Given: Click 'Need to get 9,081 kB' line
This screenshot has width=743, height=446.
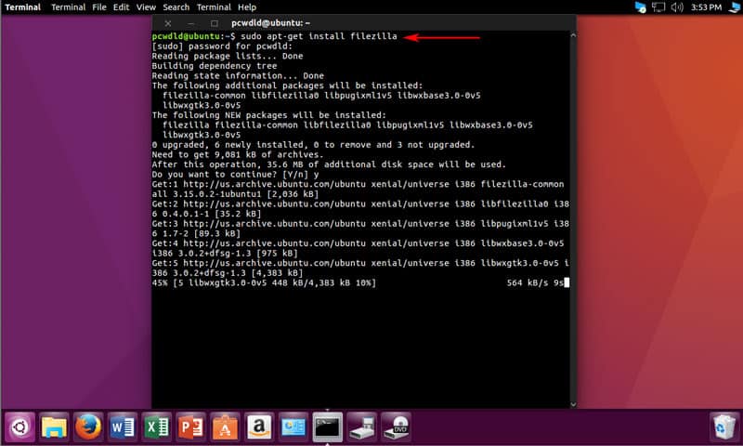Looking at the screenshot, I should [x=238, y=154].
